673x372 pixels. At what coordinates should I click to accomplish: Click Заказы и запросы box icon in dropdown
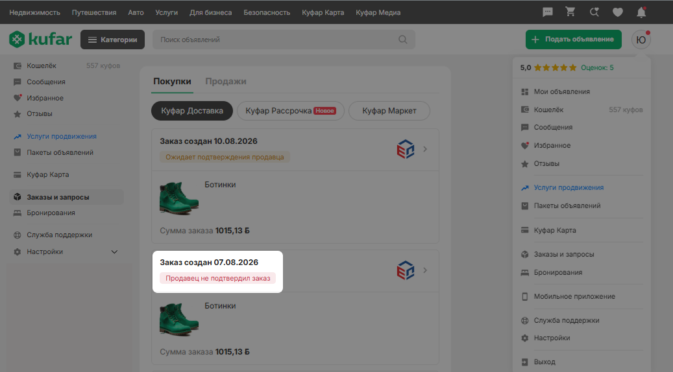click(524, 255)
